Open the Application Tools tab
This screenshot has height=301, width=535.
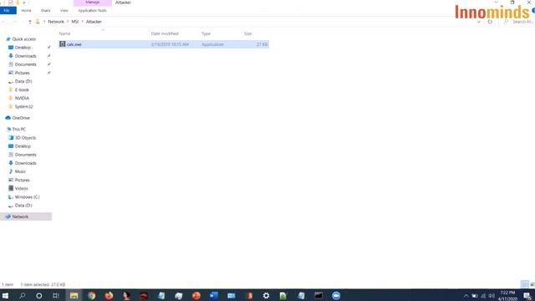(92, 11)
